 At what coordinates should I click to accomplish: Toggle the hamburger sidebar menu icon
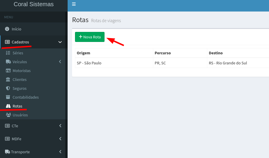[74, 4]
